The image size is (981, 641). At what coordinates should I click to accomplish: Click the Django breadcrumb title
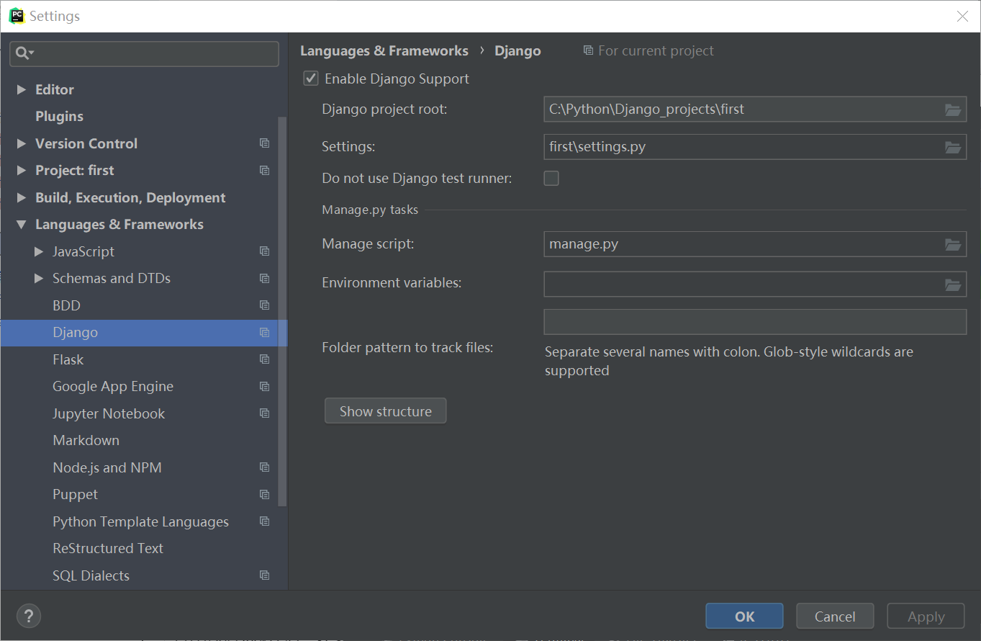tap(517, 51)
